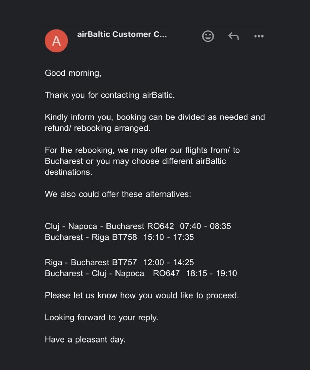
Task: Click the 07:40 - 08:35 flight time
Action: coord(205,226)
